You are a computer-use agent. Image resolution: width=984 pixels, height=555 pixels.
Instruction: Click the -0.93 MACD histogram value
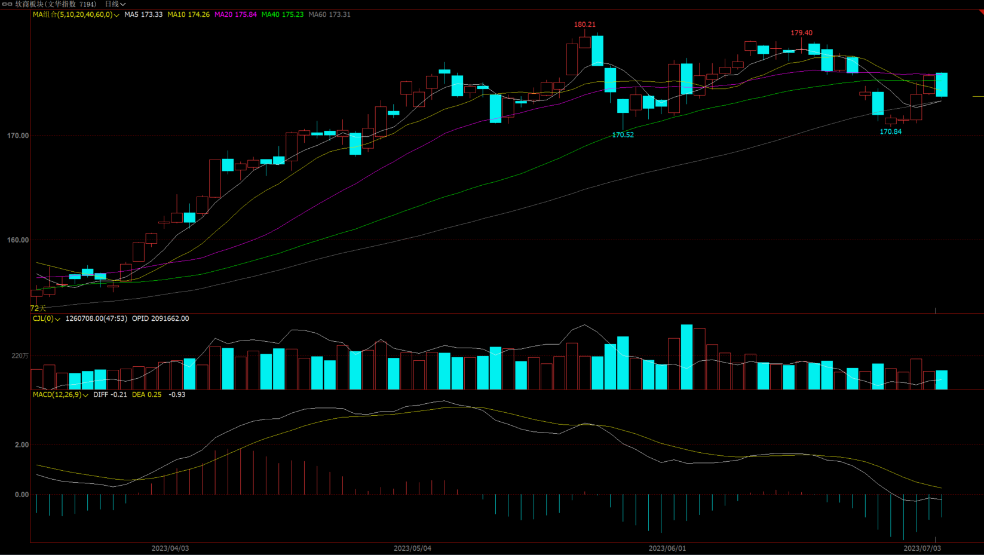(177, 394)
